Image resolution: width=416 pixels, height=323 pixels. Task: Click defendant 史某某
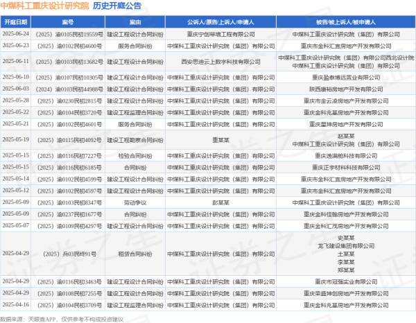[x=346, y=238]
